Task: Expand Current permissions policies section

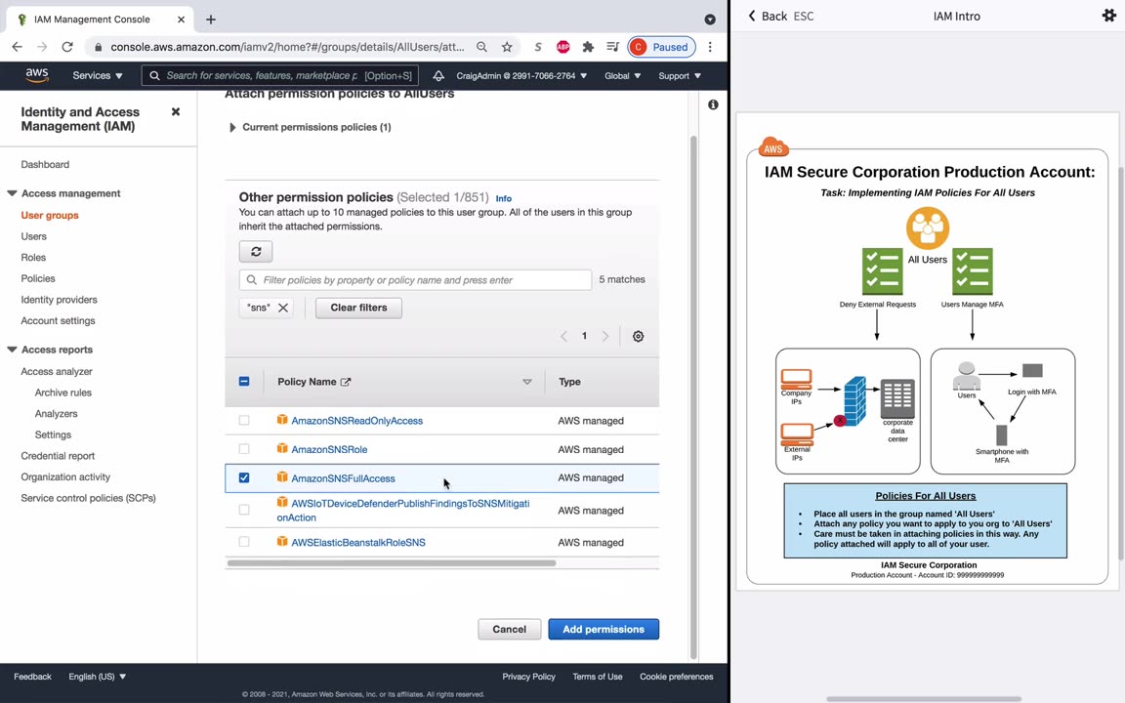Action: (x=232, y=128)
